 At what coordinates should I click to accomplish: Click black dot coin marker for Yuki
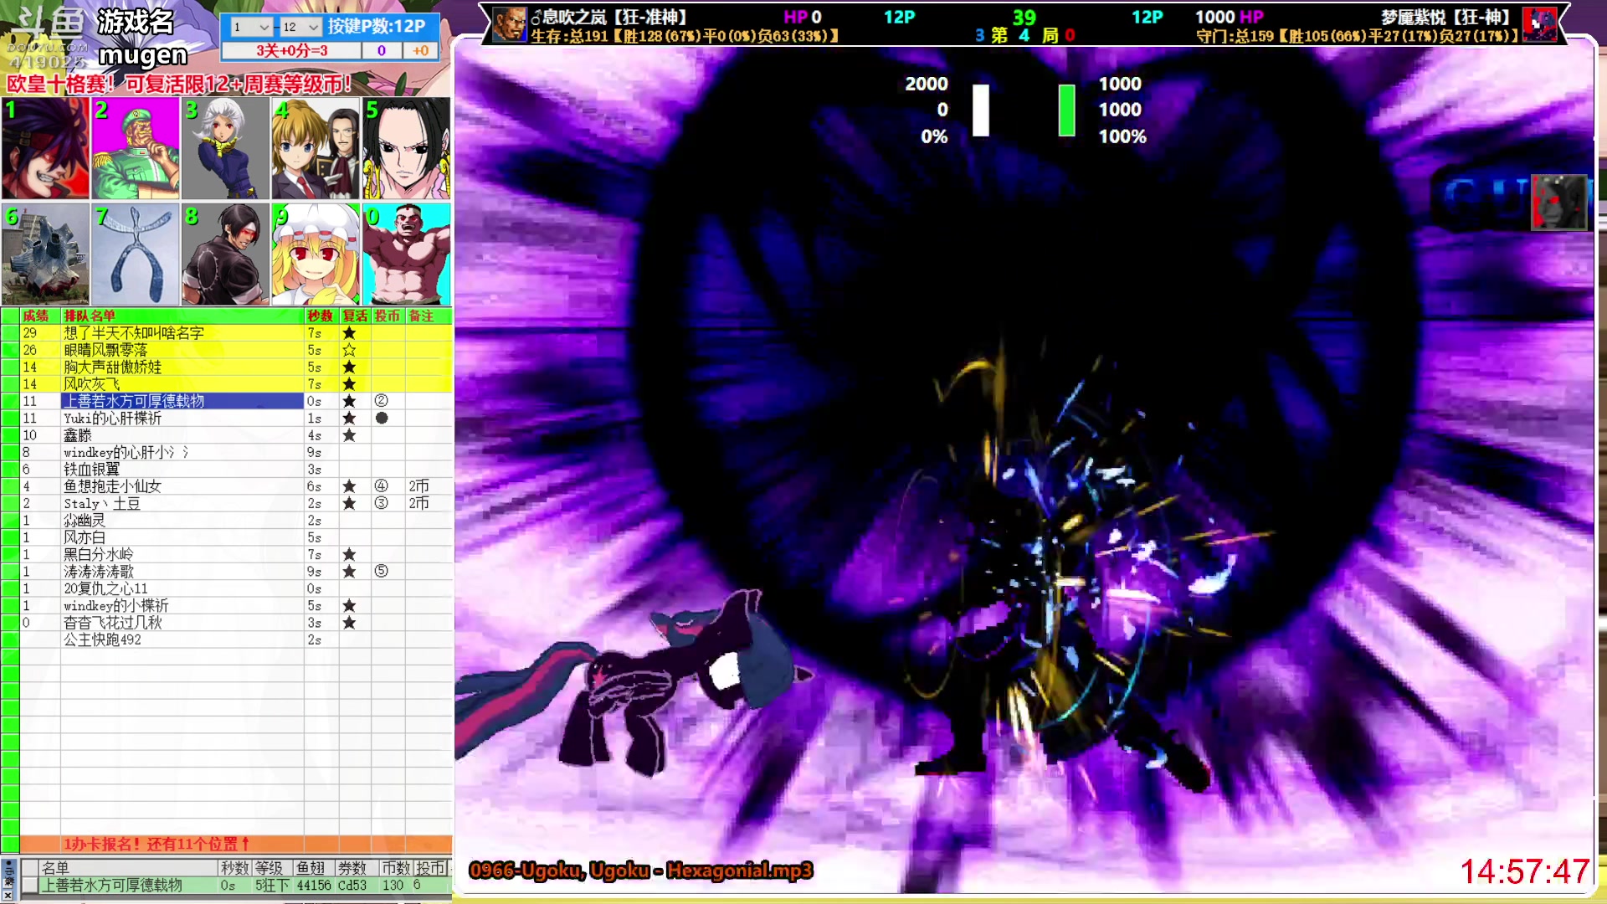pyautogui.click(x=381, y=418)
